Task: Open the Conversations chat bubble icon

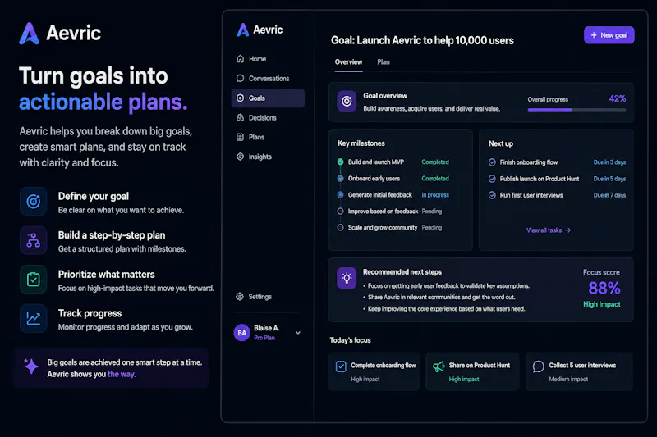Action: pyautogui.click(x=240, y=78)
